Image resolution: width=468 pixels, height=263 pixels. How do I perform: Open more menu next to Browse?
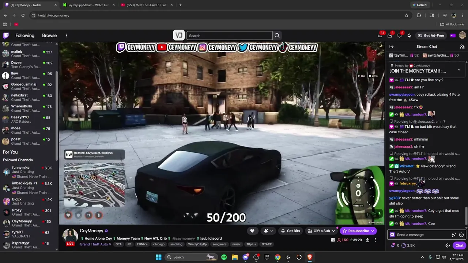tap(67, 35)
